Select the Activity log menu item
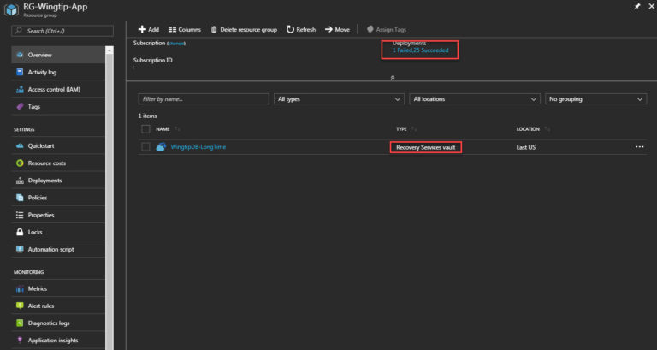Screen dimensions: 657x350 [x=58, y=72]
